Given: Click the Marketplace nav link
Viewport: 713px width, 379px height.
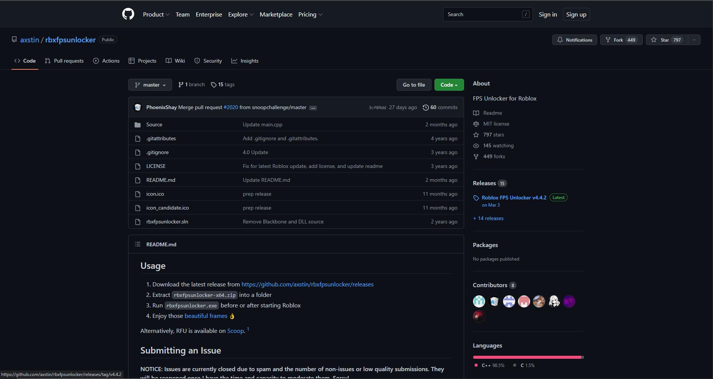Looking at the screenshot, I should pyautogui.click(x=276, y=14).
